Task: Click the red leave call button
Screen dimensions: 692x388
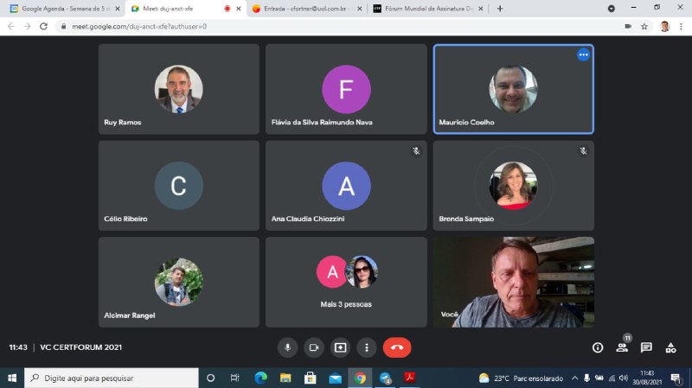Action: point(397,347)
